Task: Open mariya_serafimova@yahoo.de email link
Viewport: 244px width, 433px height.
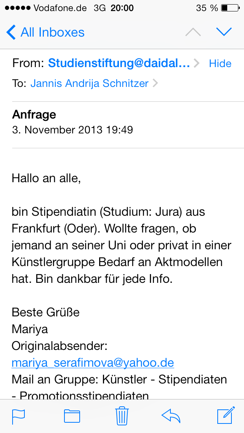Action: [93, 362]
